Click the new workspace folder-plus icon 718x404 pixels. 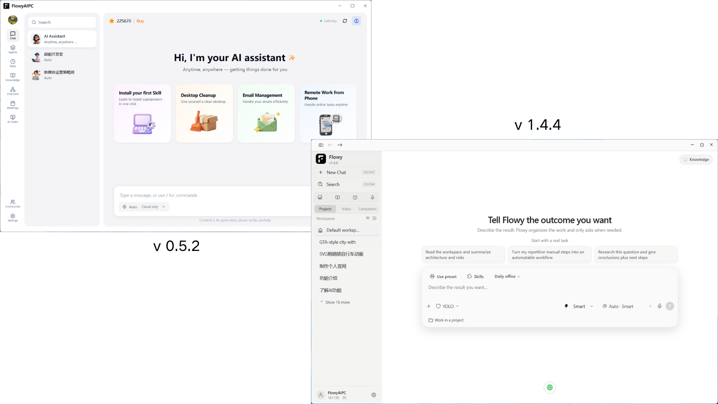click(x=374, y=219)
